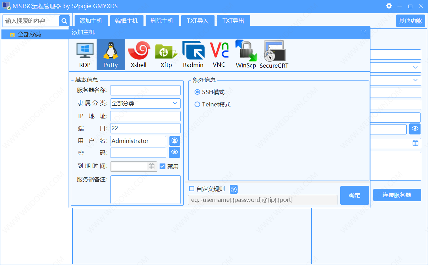This screenshot has height=265, width=428.
Task: Select the Xftp connection type icon
Action: tap(166, 55)
